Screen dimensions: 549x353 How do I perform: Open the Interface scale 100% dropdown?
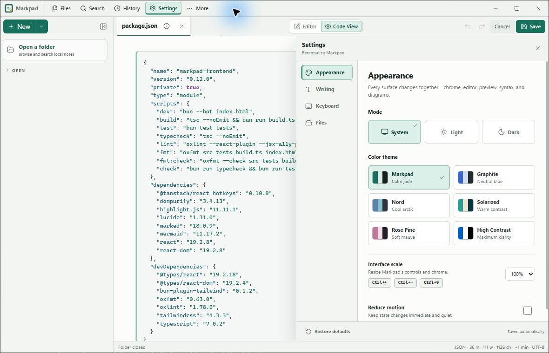point(520,274)
